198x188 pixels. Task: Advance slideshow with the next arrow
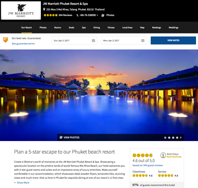click(181, 138)
